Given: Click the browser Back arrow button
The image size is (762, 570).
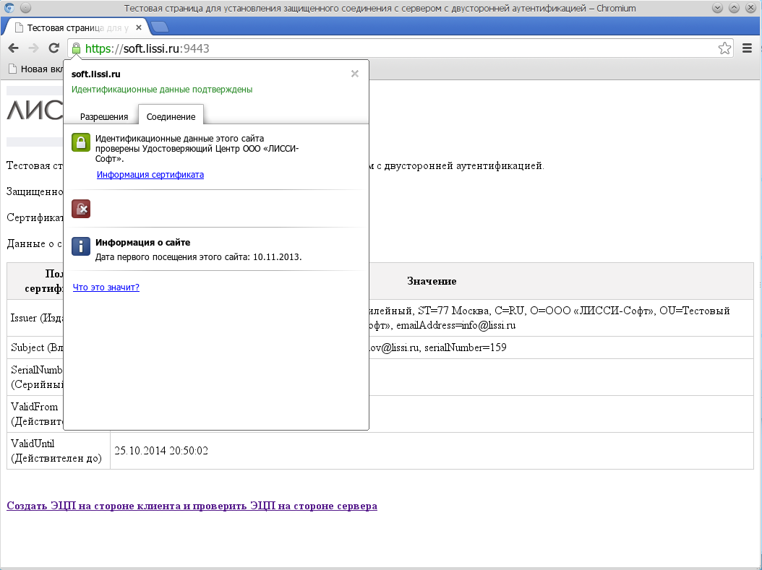Looking at the screenshot, I should coord(13,48).
